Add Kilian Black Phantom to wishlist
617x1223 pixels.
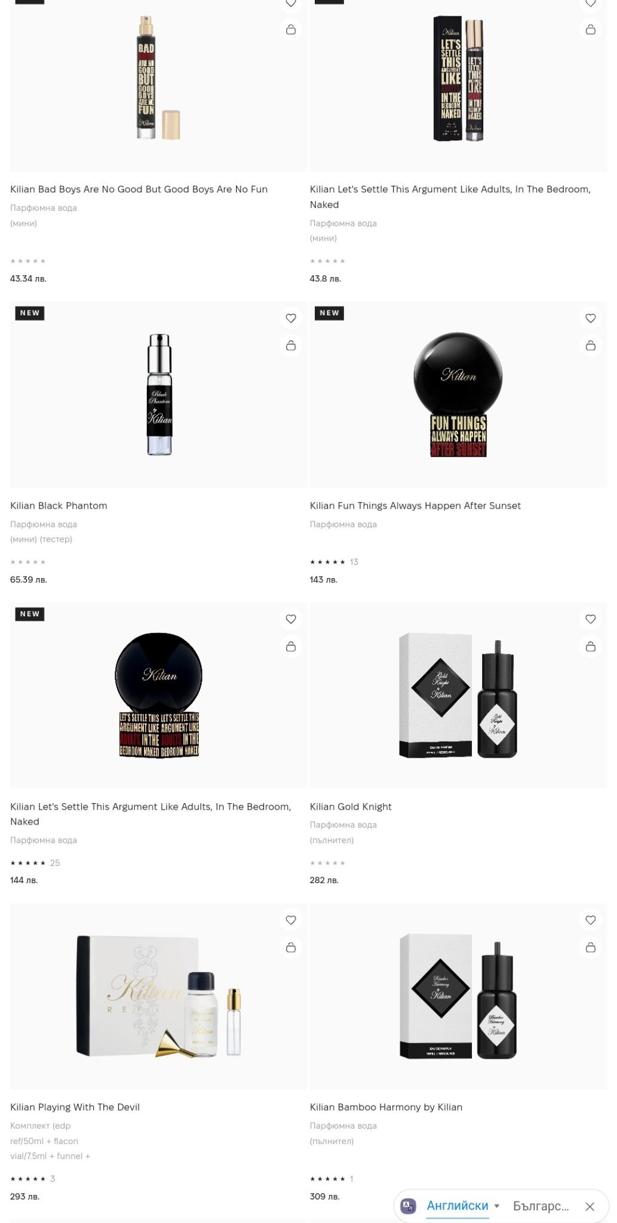pyautogui.click(x=291, y=318)
